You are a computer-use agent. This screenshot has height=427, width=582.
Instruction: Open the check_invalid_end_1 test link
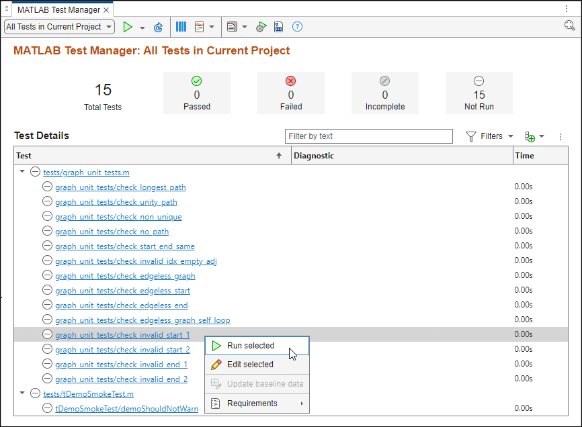coord(122,365)
